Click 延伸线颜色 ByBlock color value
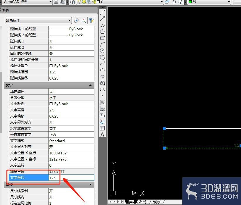241x205 pixels. (71, 66)
